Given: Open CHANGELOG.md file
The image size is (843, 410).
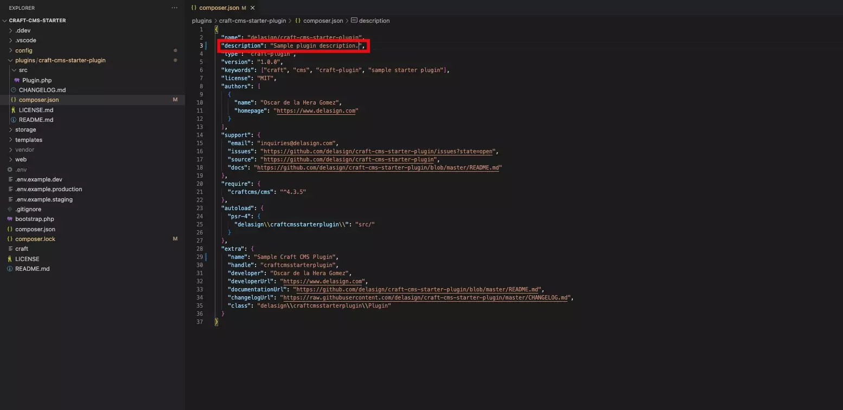Looking at the screenshot, I should (x=42, y=90).
